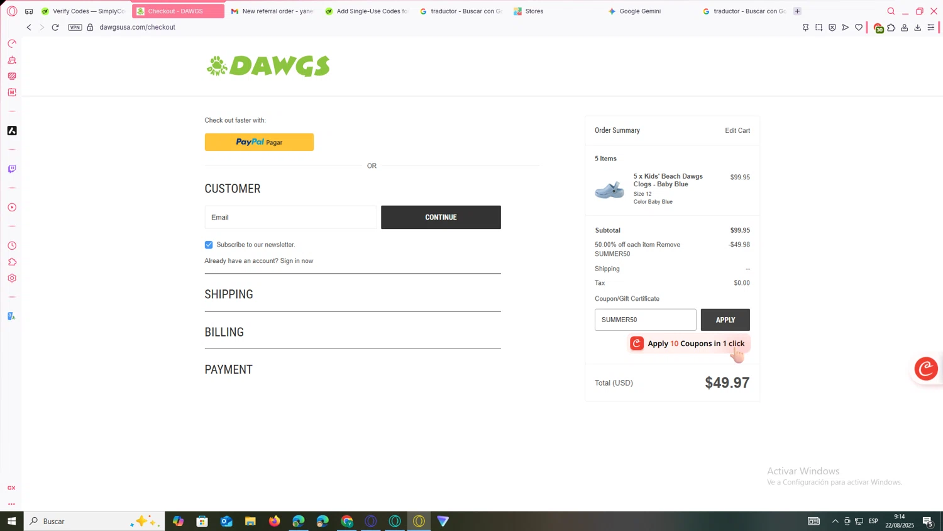Show hidden system tray icons chevron
Screen dimensions: 943x531
835,521
